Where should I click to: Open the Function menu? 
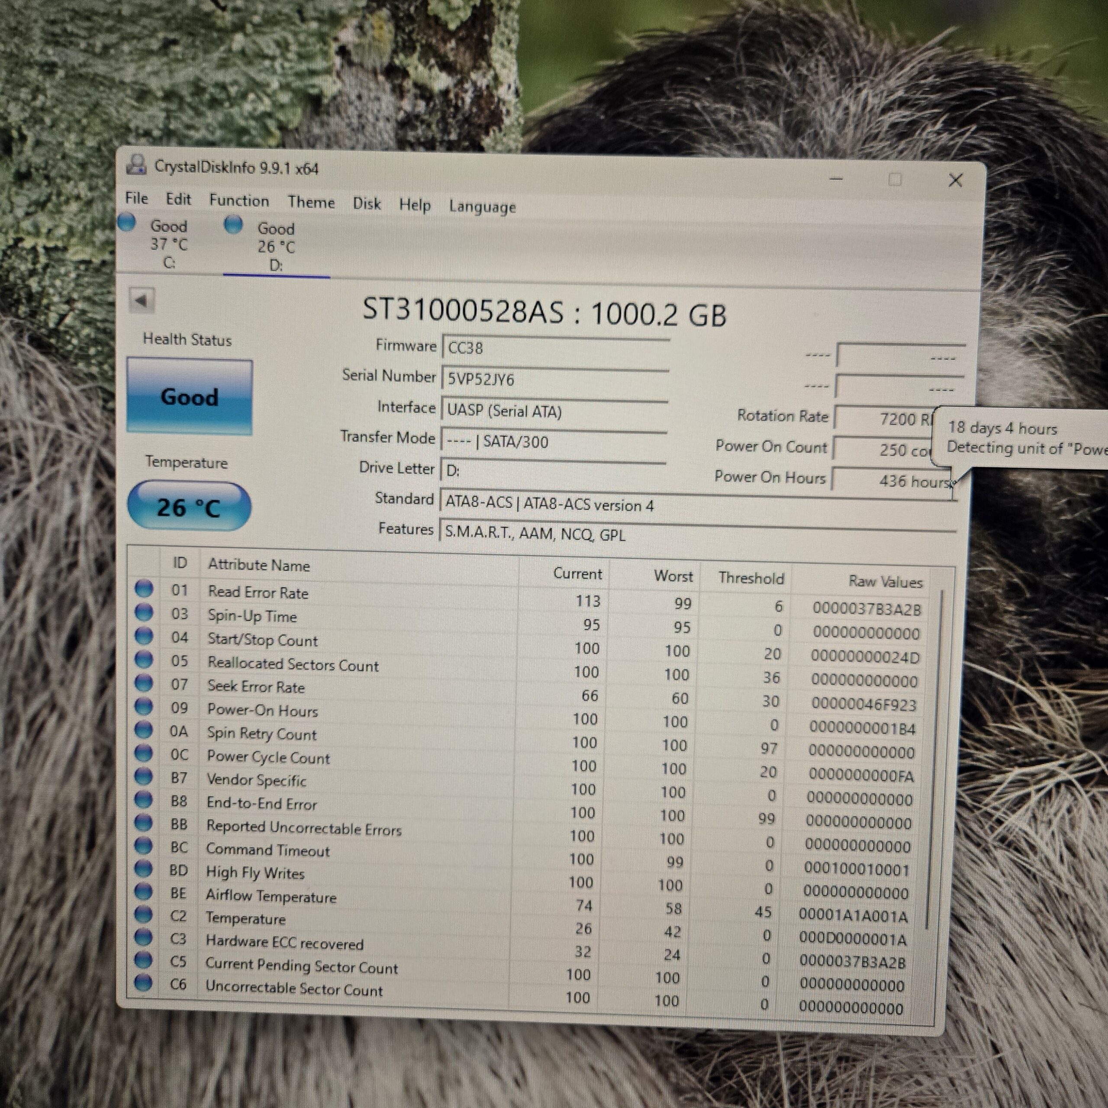coord(238,201)
